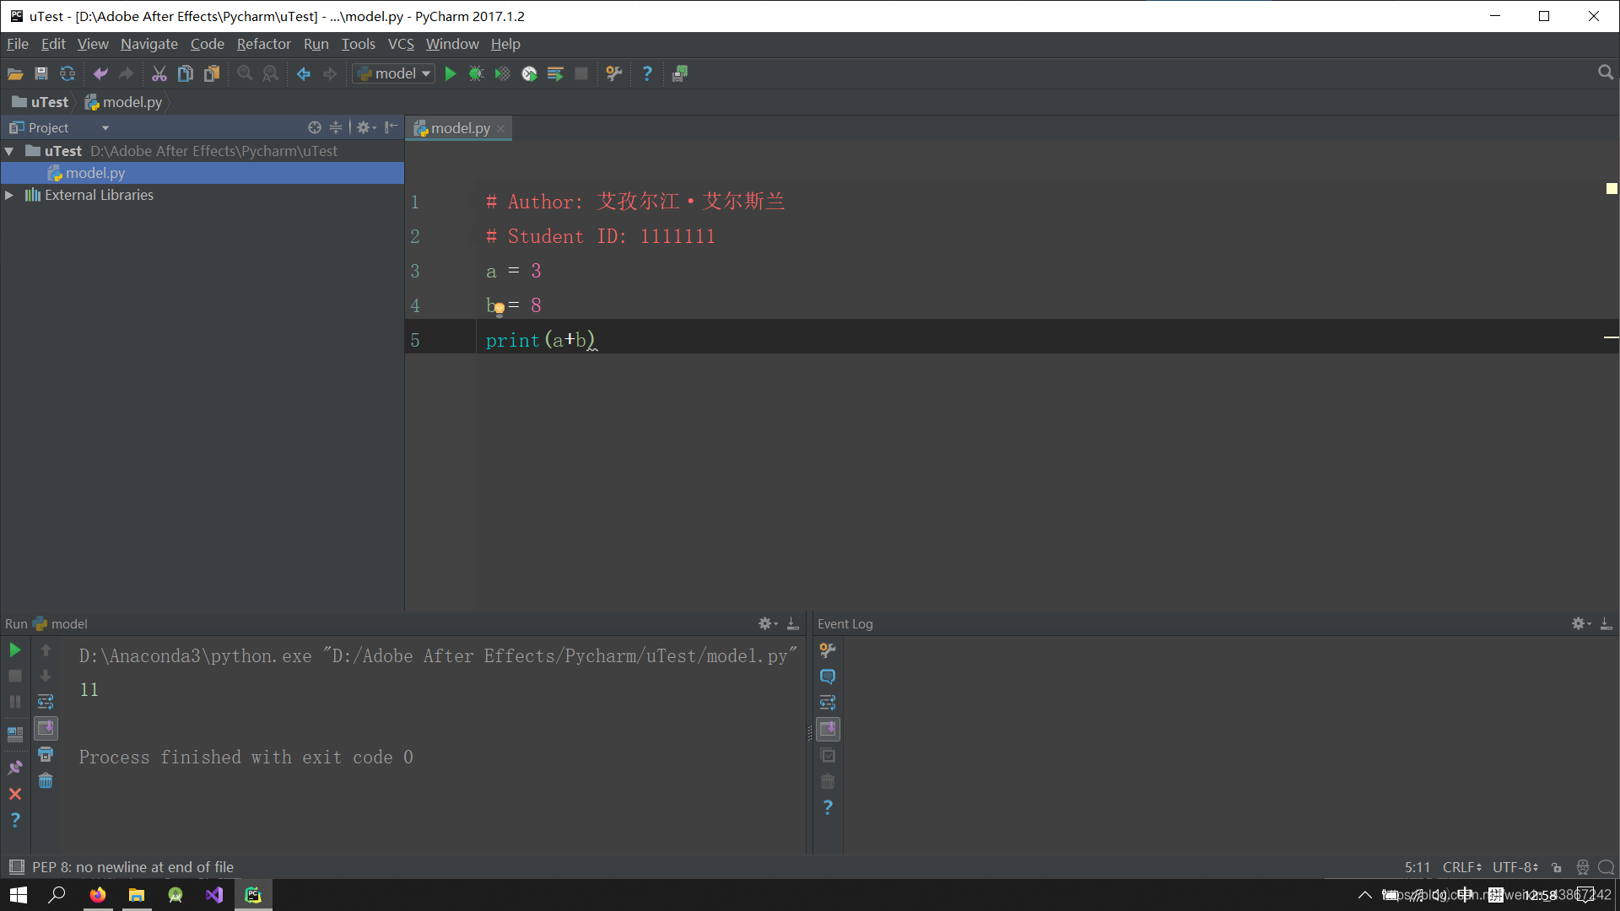Open the VCS menu
The image size is (1620, 911).
point(401,44)
